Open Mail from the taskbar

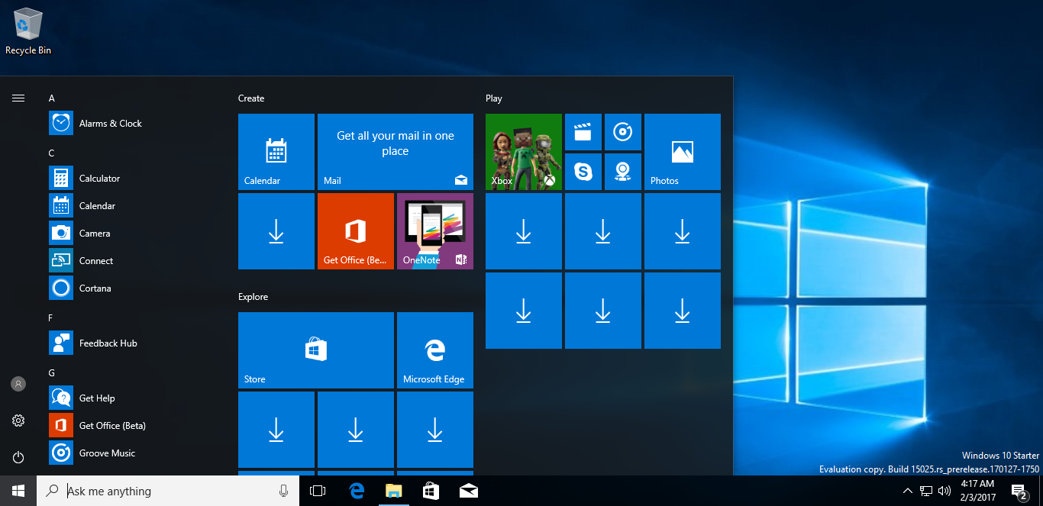[x=469, y=491]
